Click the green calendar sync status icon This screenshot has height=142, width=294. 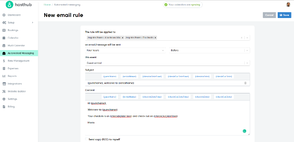(x=166, y=5)
